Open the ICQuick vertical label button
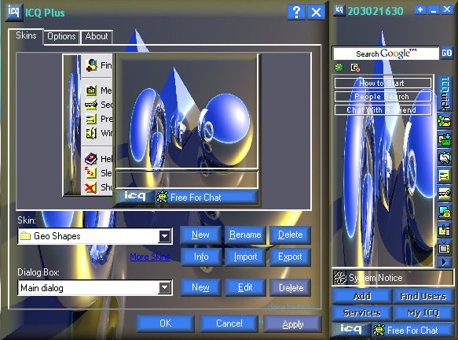This screenshot has width=458, height=340. click(x=445, y=94)
